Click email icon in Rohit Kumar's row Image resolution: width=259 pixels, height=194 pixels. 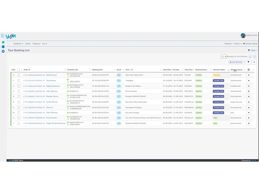(68, 74)
